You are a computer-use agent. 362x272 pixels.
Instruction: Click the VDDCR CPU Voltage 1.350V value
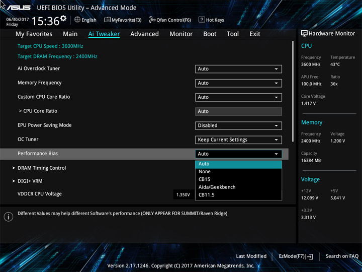coord(184,195)
